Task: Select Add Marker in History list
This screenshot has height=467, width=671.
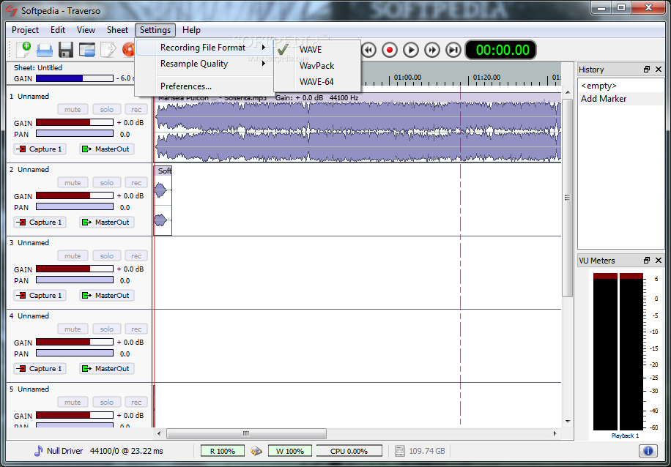Action: coord(604,99)
